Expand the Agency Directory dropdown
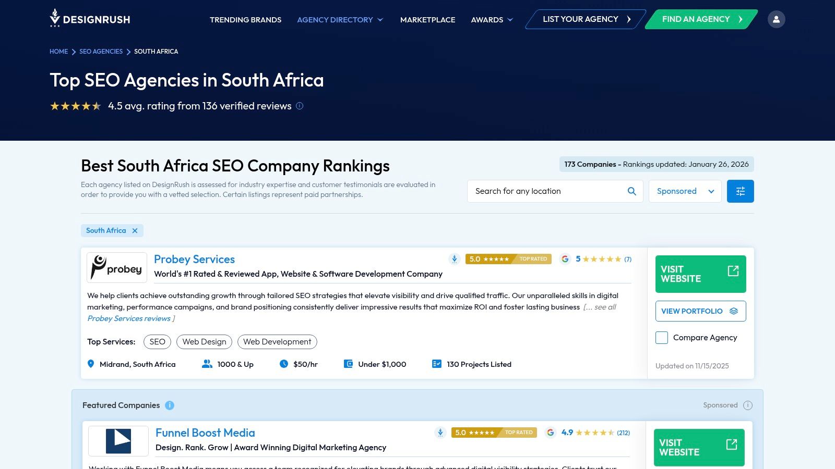 (340, 20)
